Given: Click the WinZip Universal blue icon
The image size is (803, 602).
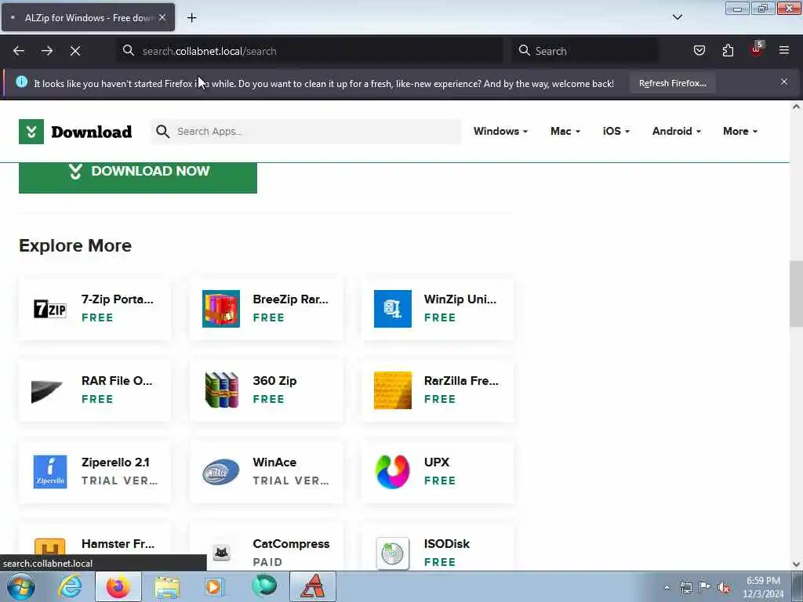Looking at the screenshot, I should point(392,309).
